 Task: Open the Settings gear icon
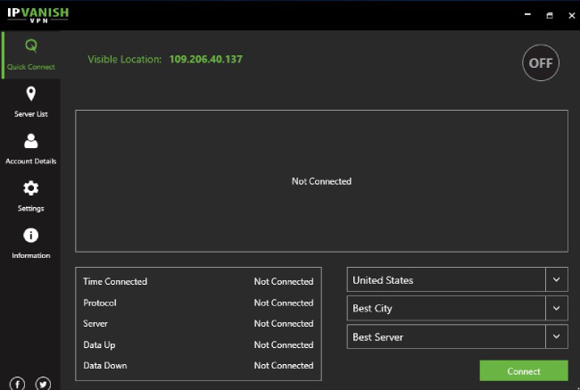pyautogui.click(x=30, y=188)
